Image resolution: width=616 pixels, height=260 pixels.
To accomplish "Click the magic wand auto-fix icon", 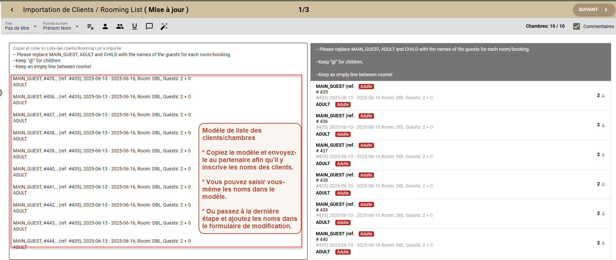I will coord(164,26).
